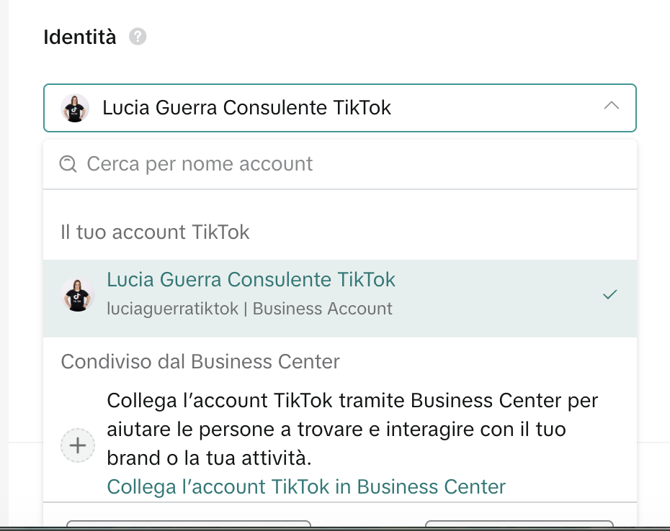This screenshot has height=531, width=670.
Task: Select the highlighted Lucia Guerra Consulente TikTok account
Action: click(x=251, y=280)
